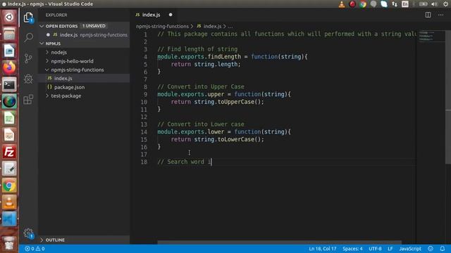The image size is (451, 253).
Task: Open the Search view in activity bar
Action: pos(28,37)
